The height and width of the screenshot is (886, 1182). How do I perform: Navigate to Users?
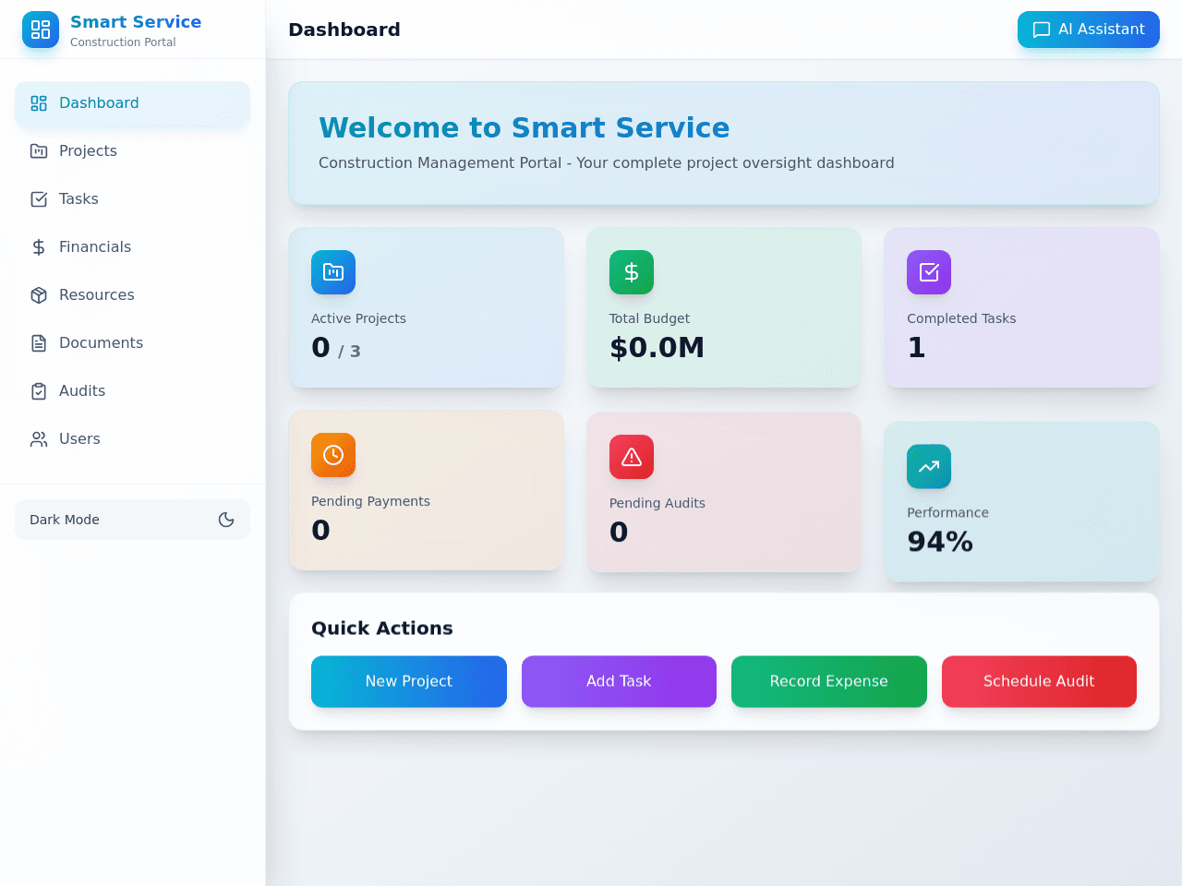[x=132, y=439]
